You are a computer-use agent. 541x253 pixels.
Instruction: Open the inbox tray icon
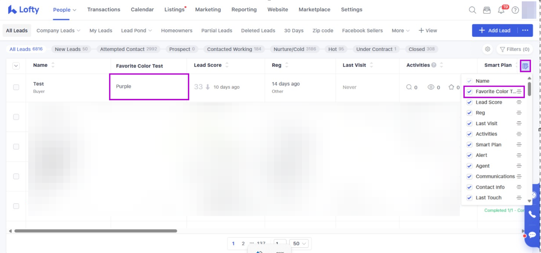coord(487,10)
